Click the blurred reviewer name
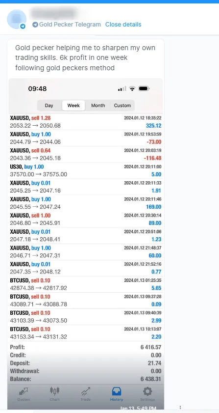 pyautogui.click(x=54, y=13)
